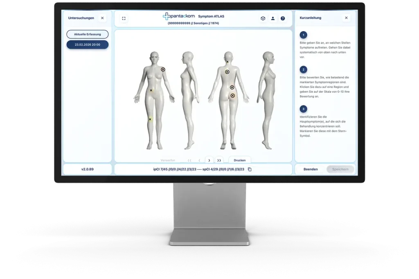Select the upper back symptom marker
Viewport: 419px width, 279px height.
point(227,72)
